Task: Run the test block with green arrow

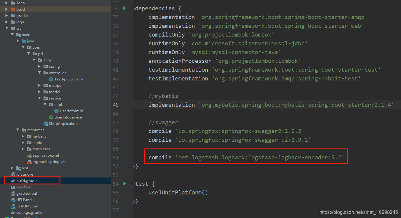Action: point(124,184)
